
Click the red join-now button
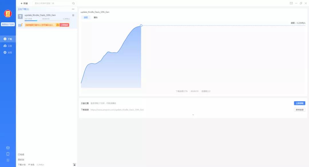[64, 25]
